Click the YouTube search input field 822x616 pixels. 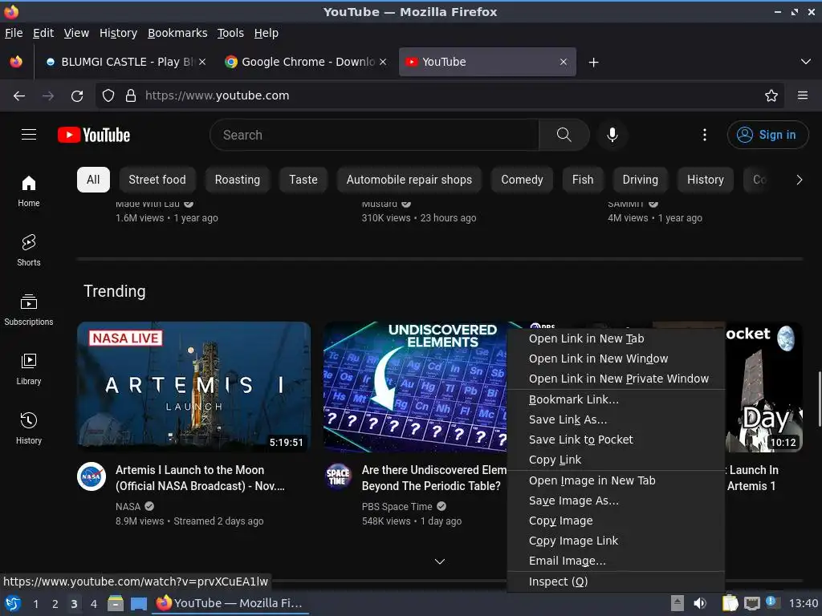(374, 135)
